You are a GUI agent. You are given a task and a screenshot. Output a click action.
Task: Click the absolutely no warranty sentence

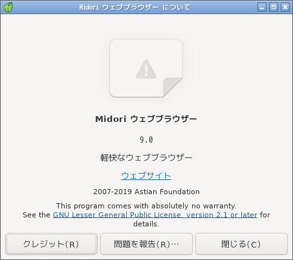[x=146, y=206]
